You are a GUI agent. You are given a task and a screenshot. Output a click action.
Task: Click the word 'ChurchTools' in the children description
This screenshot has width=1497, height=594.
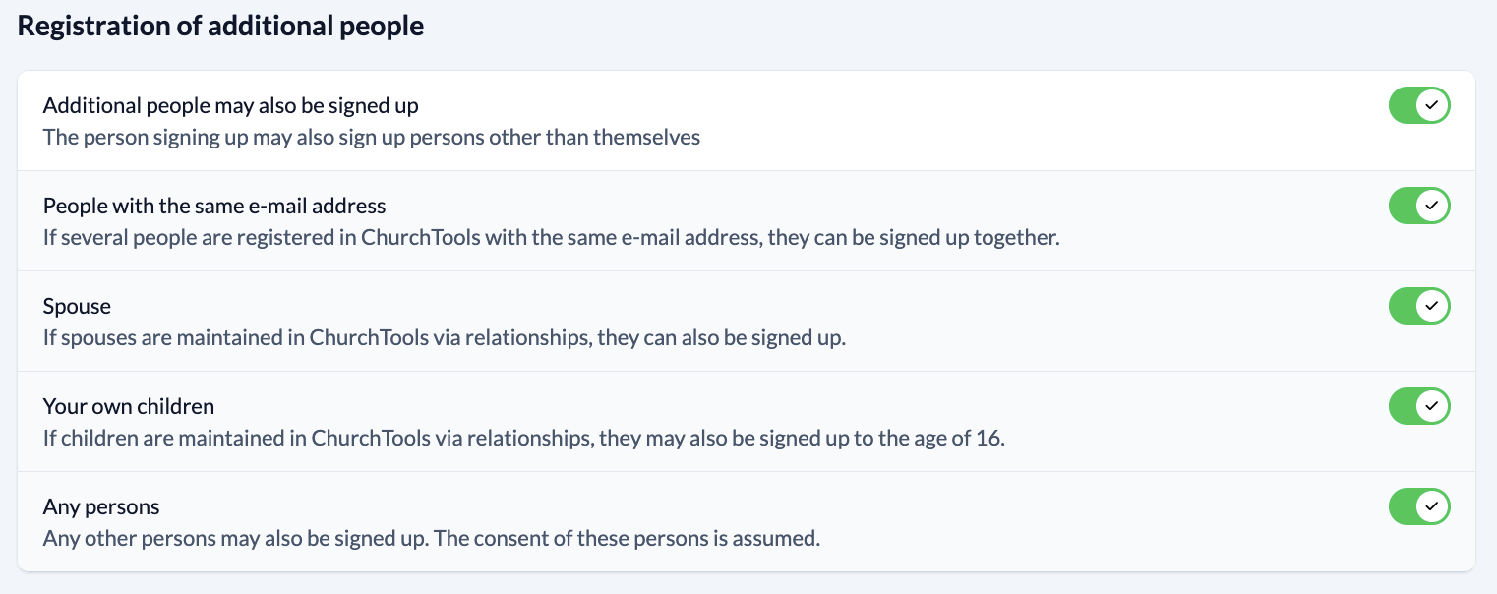point(371,438)
